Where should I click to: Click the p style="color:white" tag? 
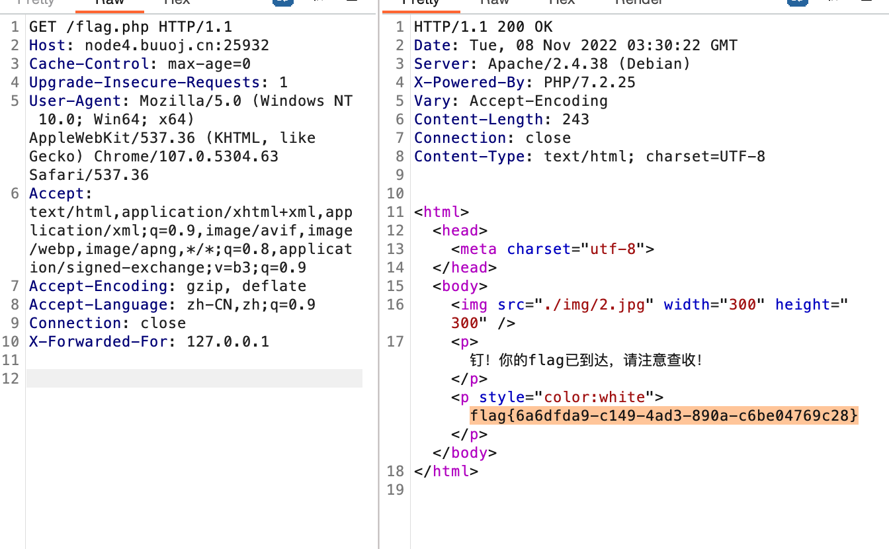tap(557, 398)
